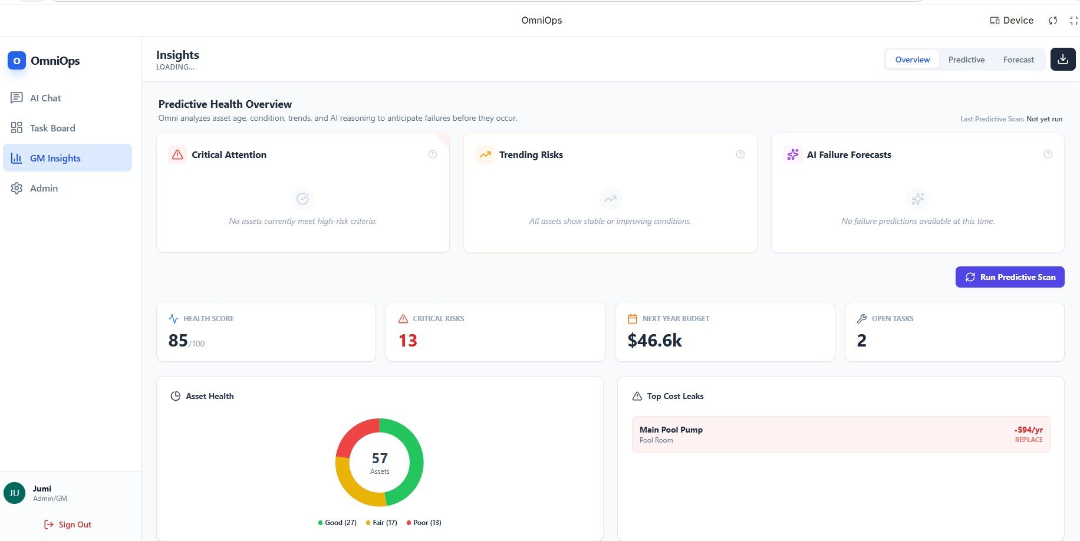The image size is (1080, 541).
Task: Click the OmniOps logo icon
Action: (17, 61)
